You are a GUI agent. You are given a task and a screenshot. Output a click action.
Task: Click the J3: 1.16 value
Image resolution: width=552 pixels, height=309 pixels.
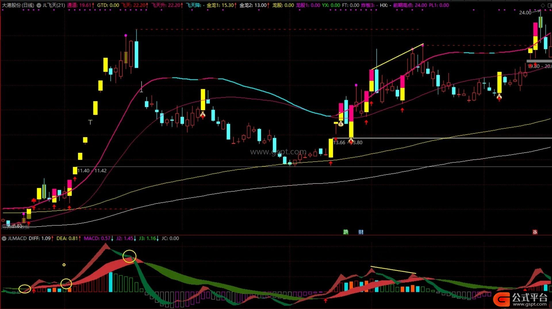tap(149, 238)
